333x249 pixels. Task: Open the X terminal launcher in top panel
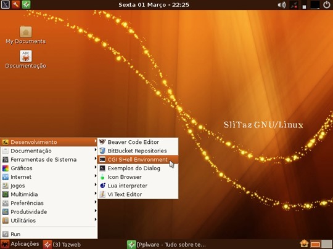pyautogui.click(x=5, y=5)
